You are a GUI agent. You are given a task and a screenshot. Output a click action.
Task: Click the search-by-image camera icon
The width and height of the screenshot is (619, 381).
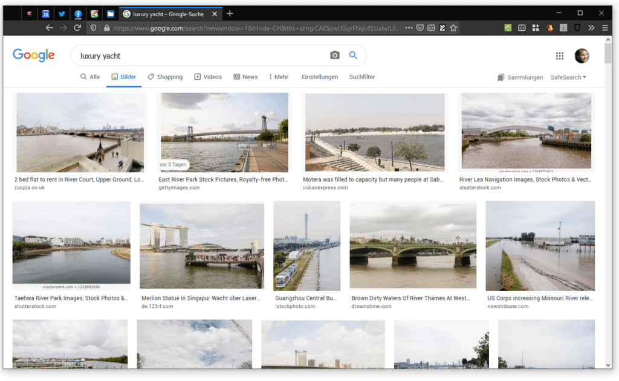(334, 56)
